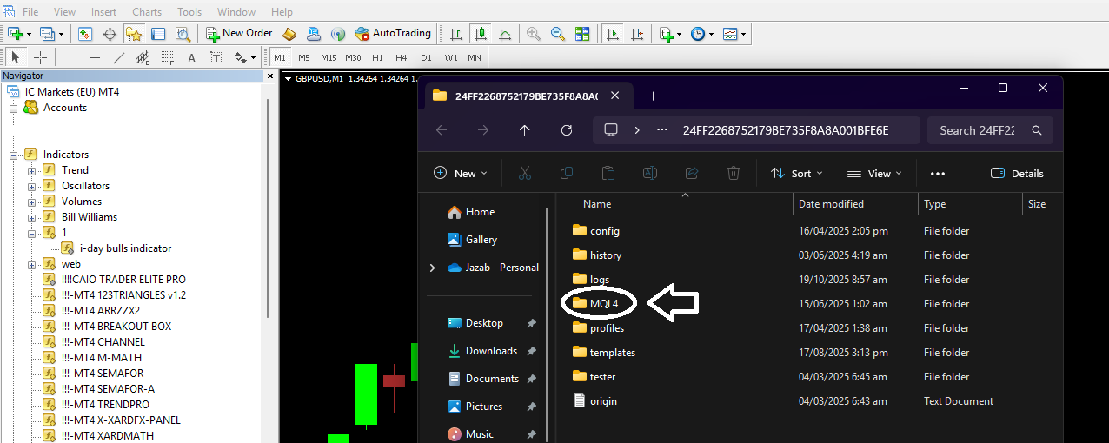Select the crosshair cursor tool

[40, 57]
